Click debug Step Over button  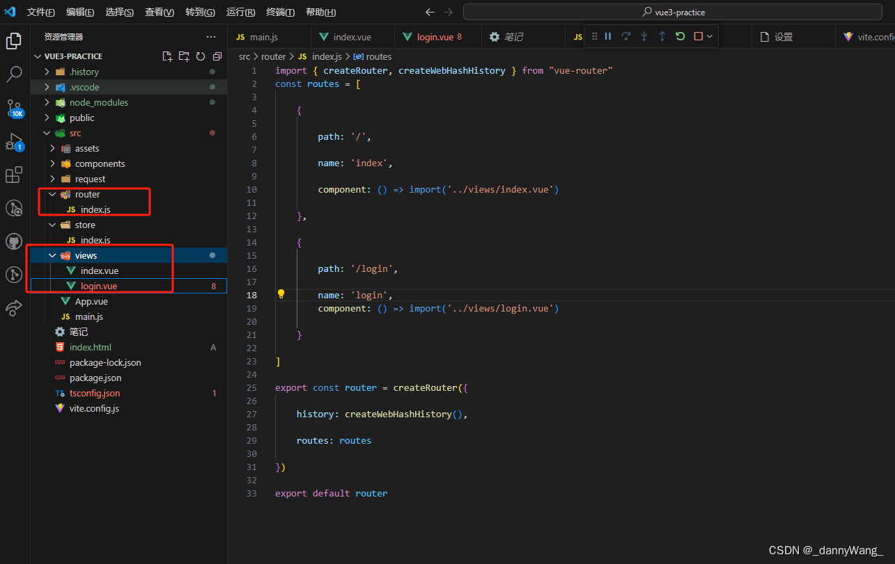pos(626,36)
